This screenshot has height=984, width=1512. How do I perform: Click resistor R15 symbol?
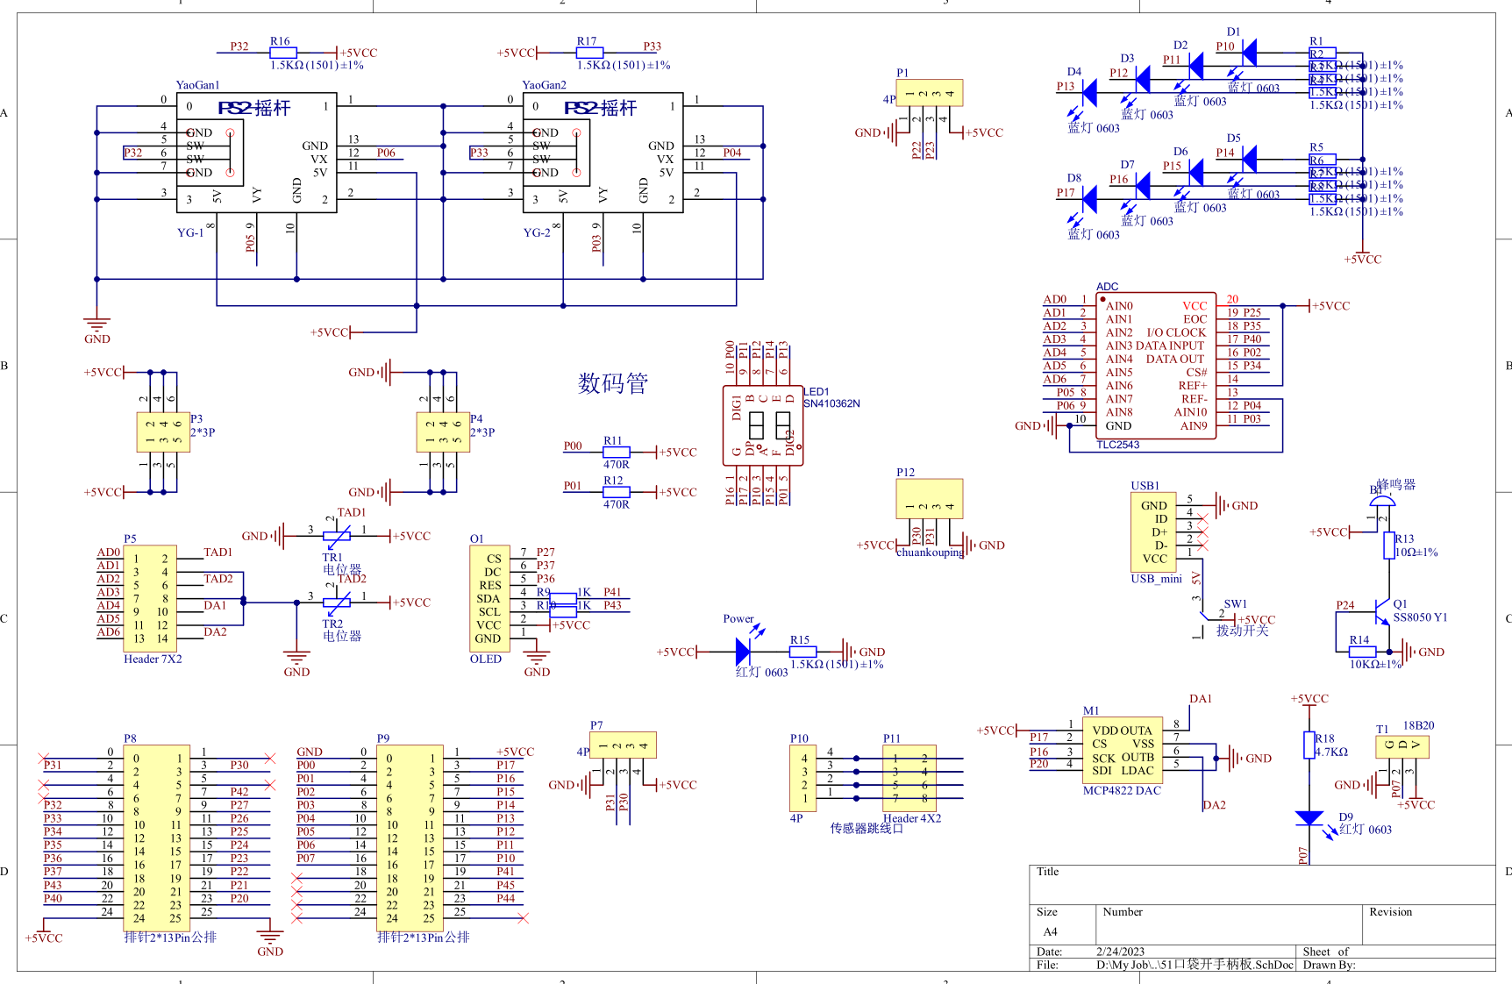pyautogui.click(x=802, y=652)
